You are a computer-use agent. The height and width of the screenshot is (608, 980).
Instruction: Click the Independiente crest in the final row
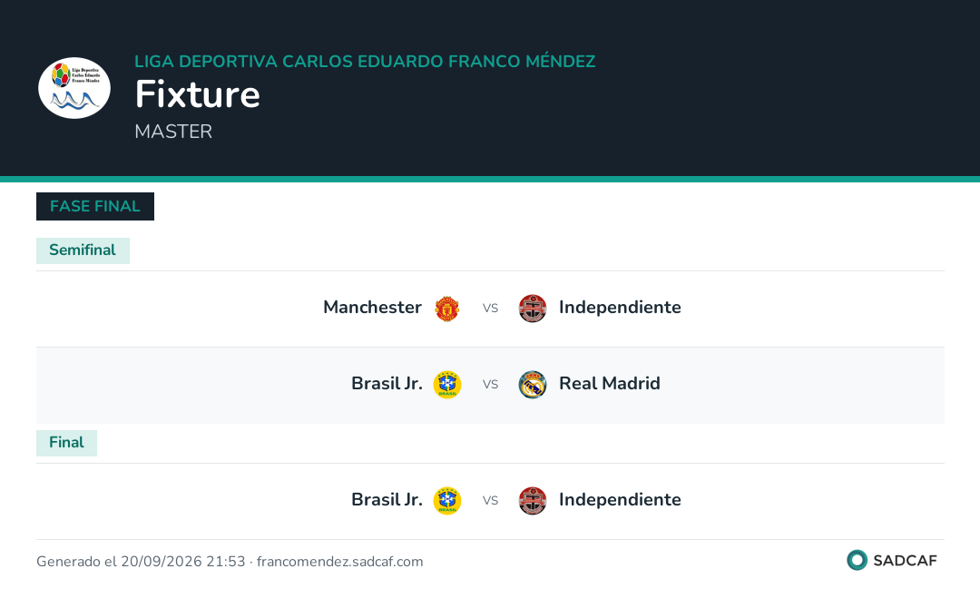pyautogui.click(x=533, y=501)
